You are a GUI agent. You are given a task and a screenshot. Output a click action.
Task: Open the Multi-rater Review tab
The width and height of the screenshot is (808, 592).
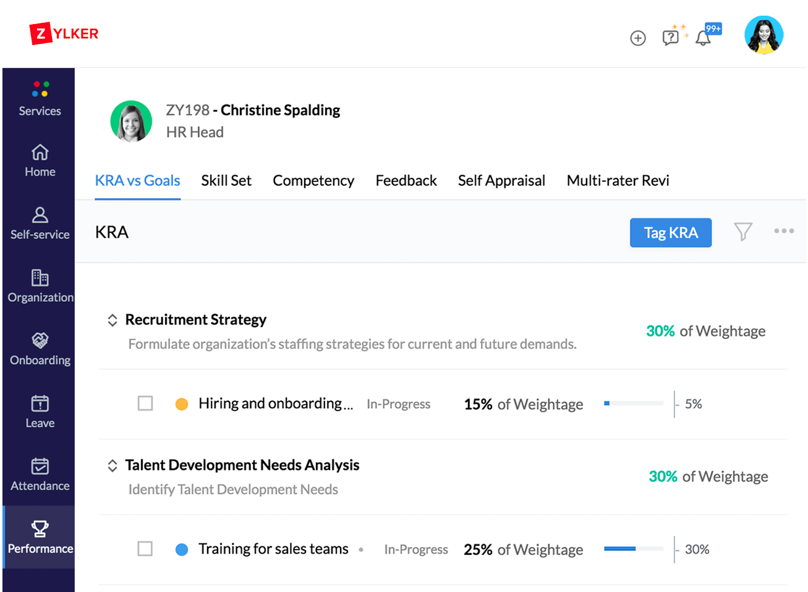(x=618, y=180)
